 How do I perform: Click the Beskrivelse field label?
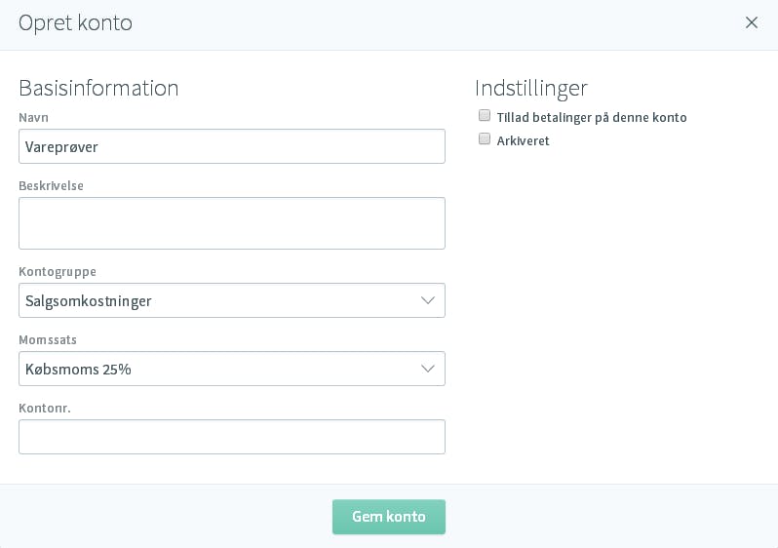(x=51, y=185)
